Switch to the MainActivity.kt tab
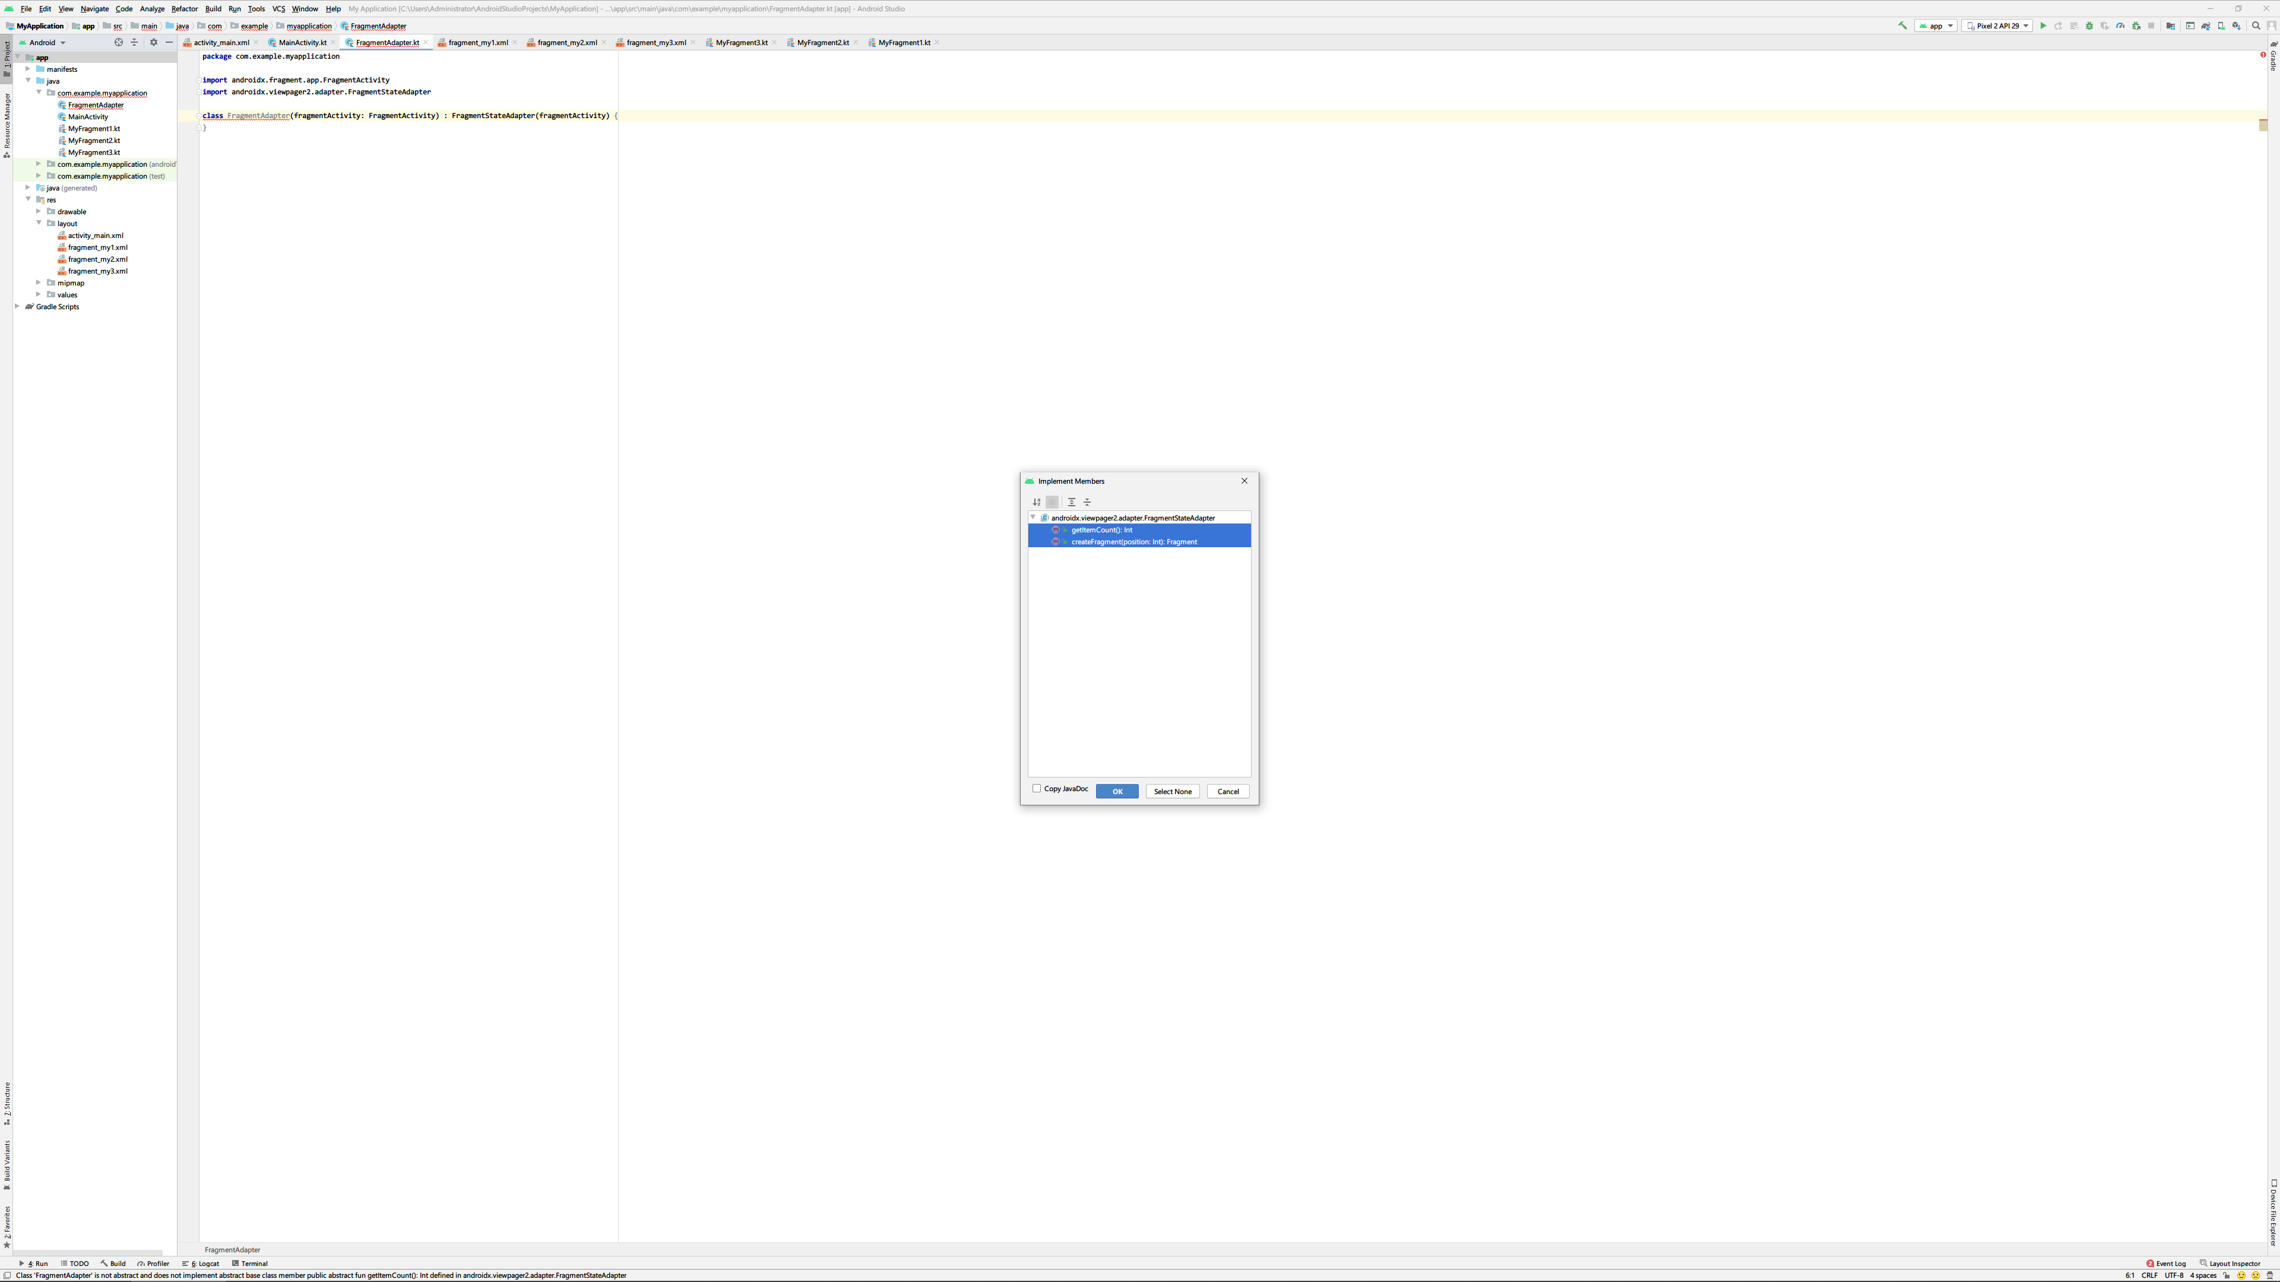Screen dimensions: 2280x1282 pyautogui.click(x=302, y=43)
